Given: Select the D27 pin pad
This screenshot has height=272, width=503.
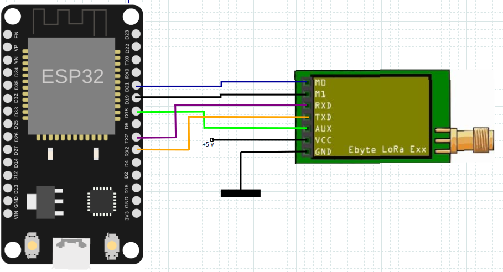Looking at the screenshot, I should (x=7, y=150).
